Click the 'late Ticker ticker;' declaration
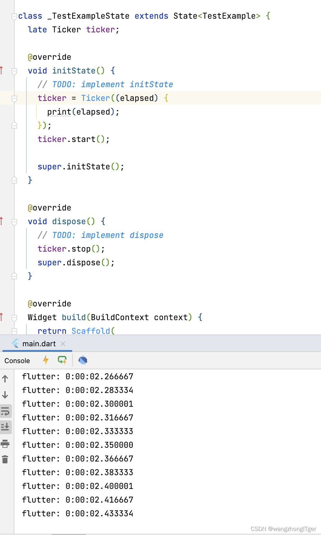 73,30
